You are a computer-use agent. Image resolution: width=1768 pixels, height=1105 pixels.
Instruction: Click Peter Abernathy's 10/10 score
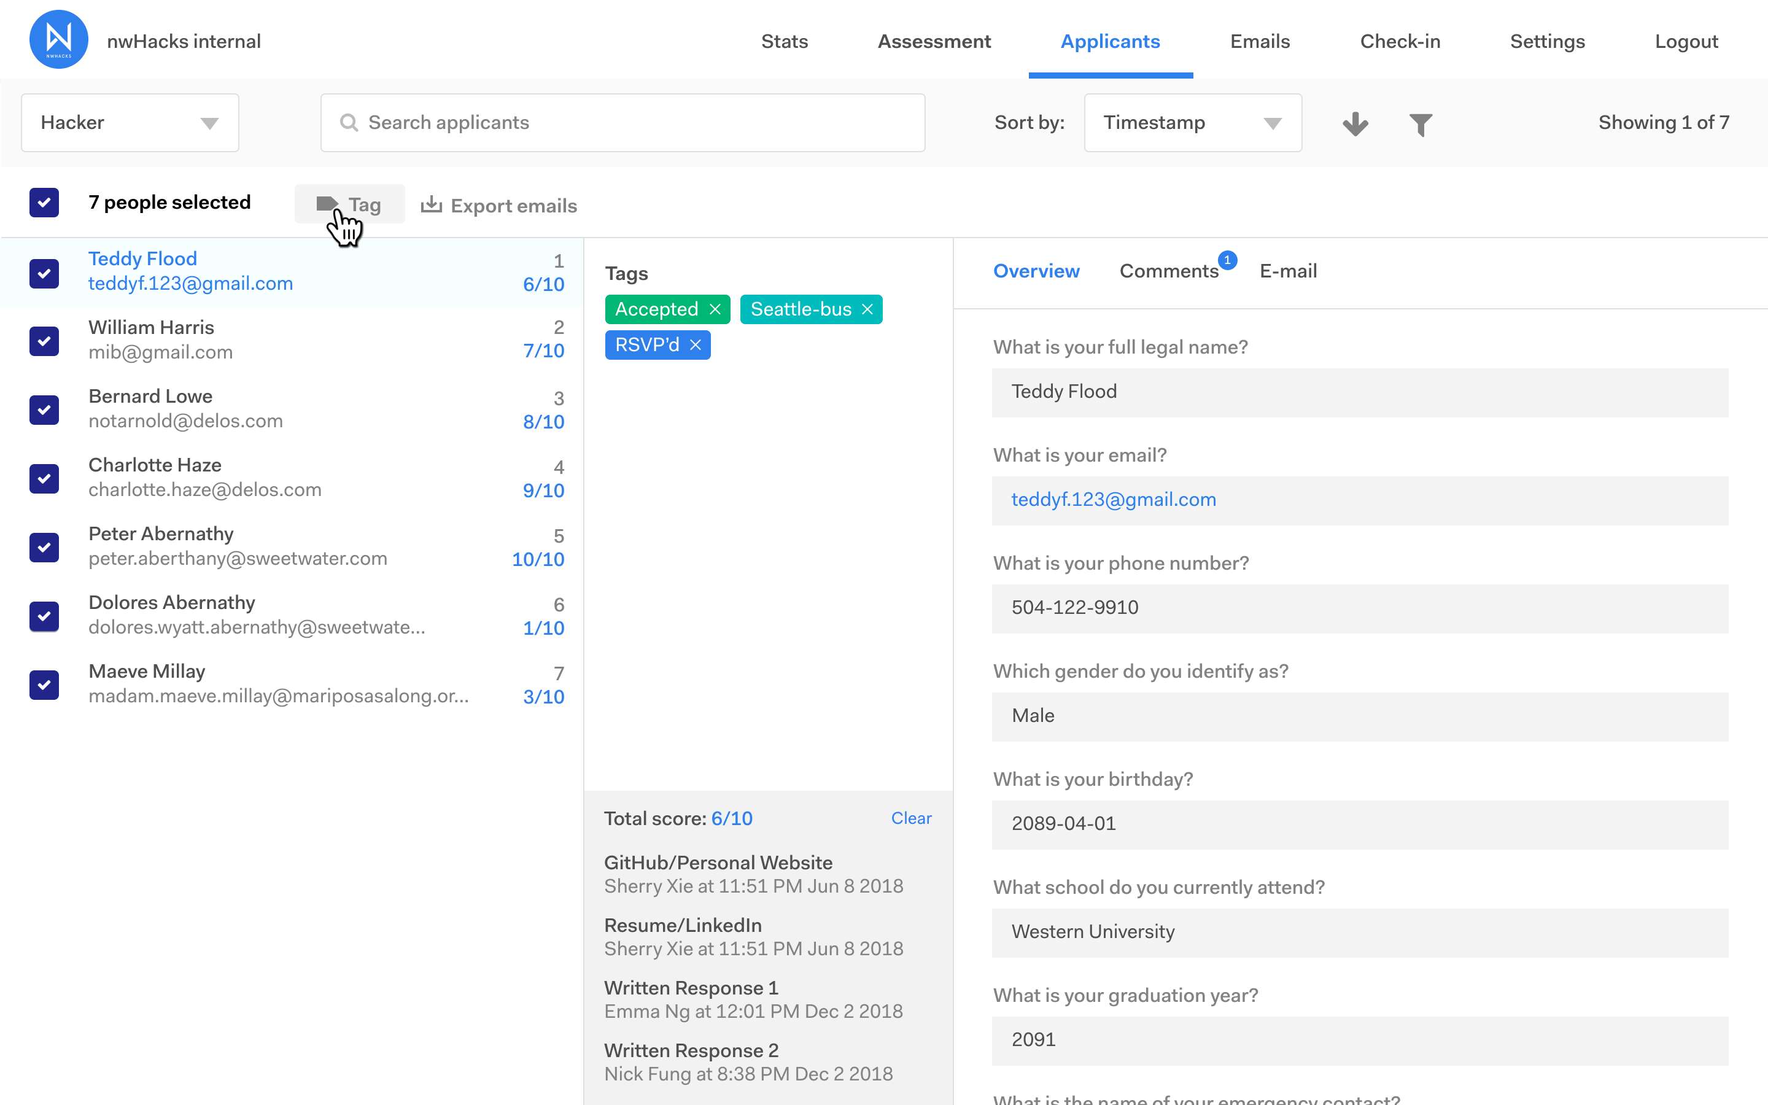tap(538, 560)
